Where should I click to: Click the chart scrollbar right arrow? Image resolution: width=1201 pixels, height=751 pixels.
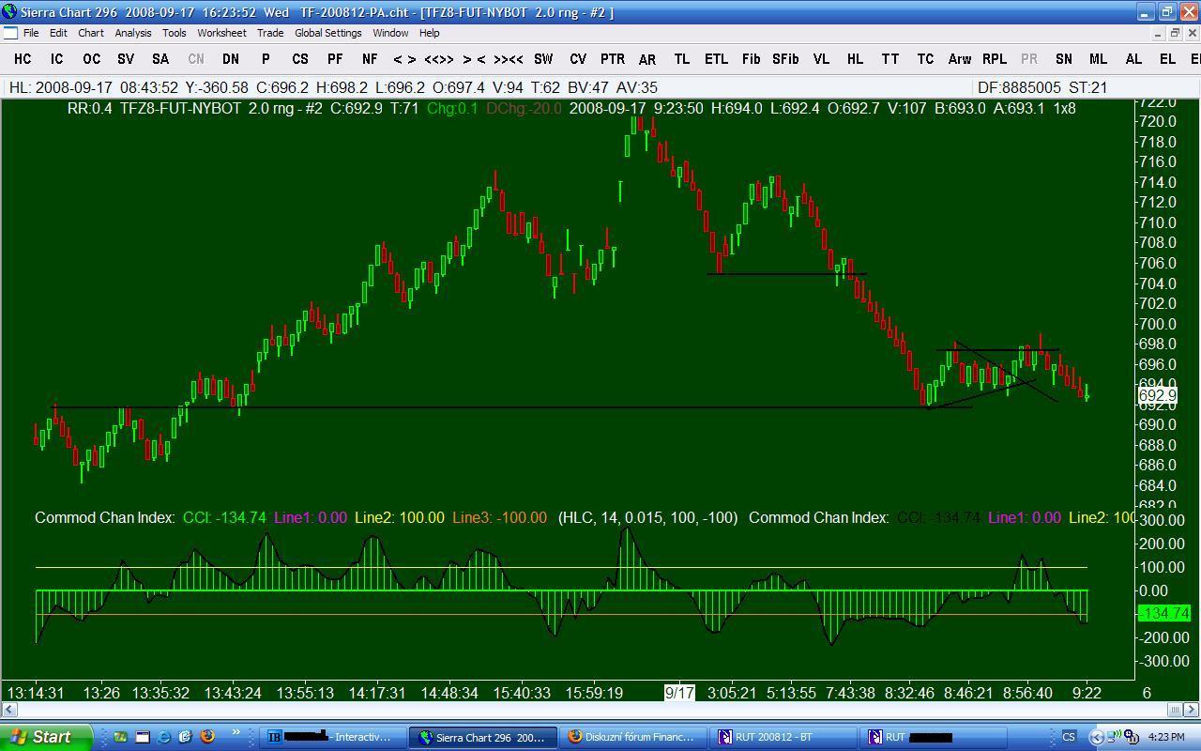[x=1192, y=710]
